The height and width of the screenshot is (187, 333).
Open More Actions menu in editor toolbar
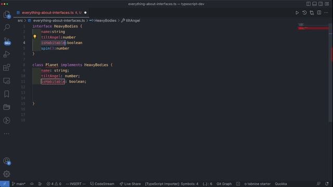click(326, 12)
